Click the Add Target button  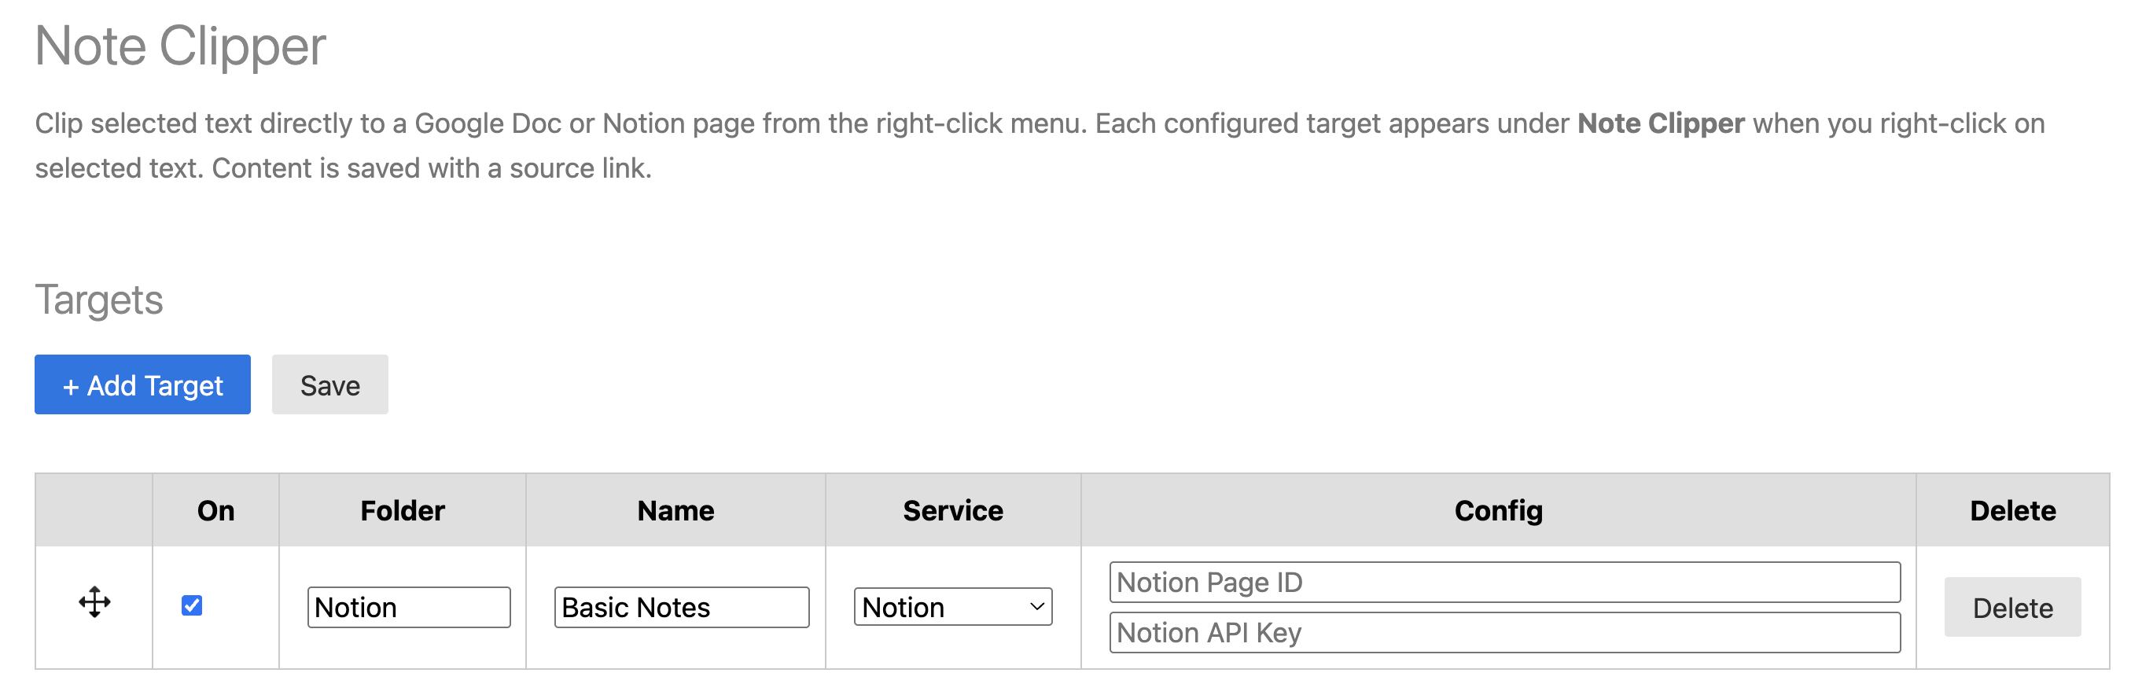[142, 384]
